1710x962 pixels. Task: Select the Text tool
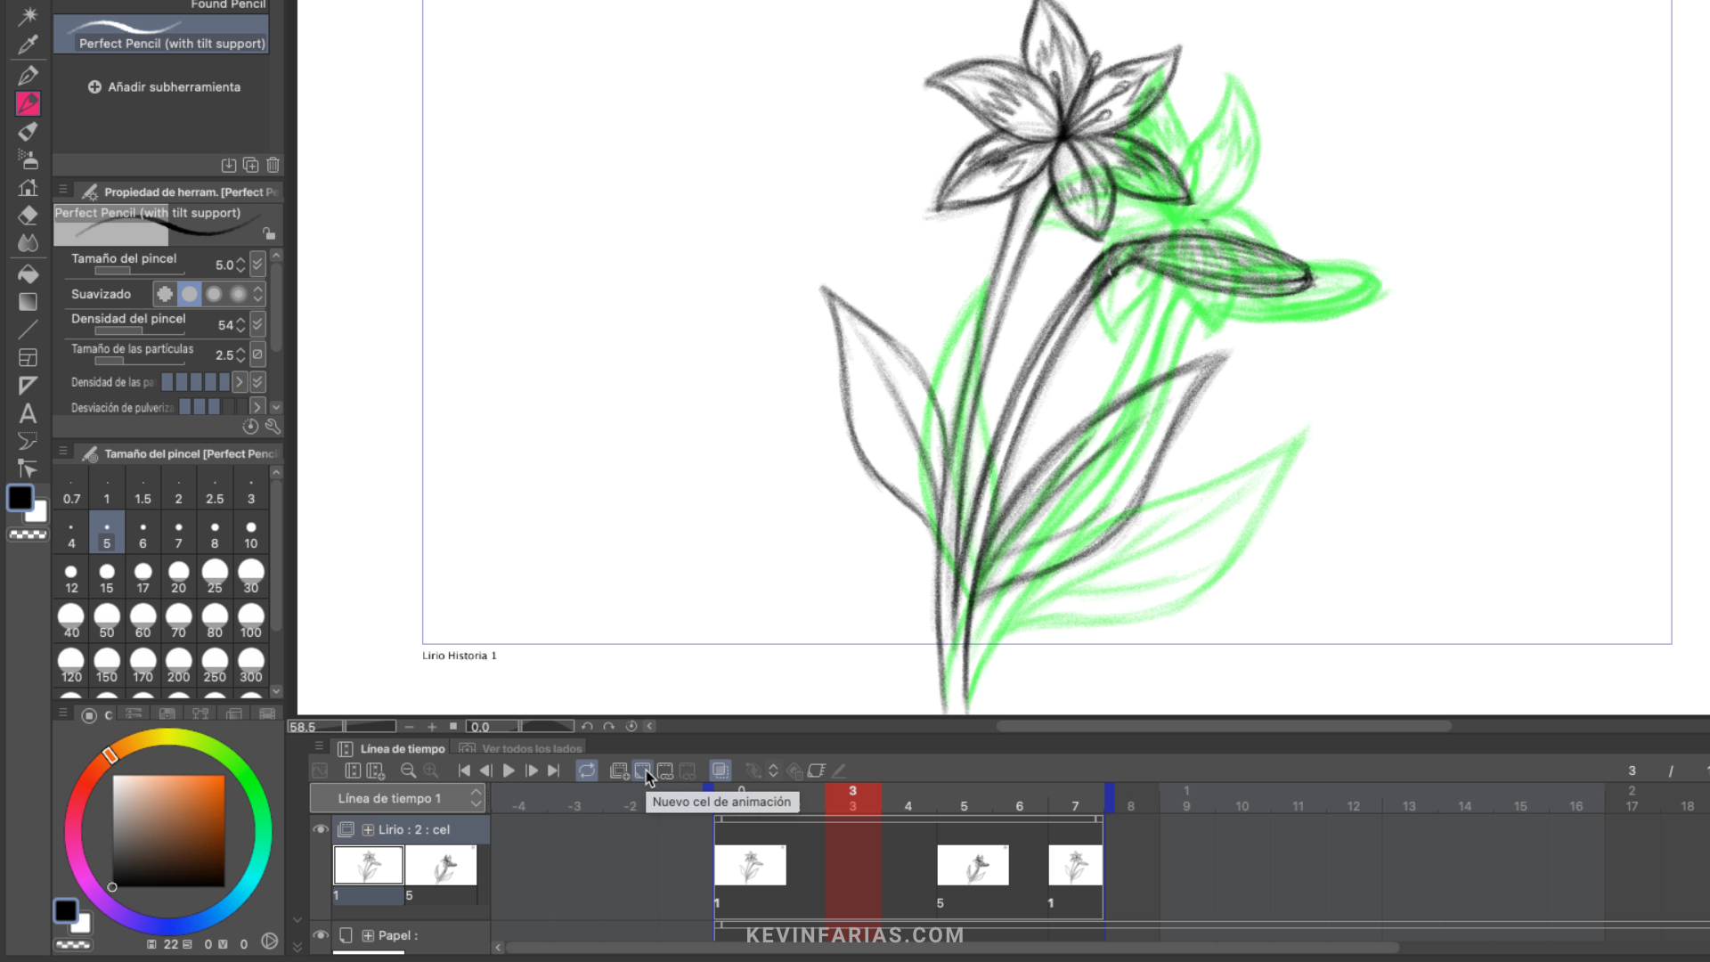pos(28,413)
